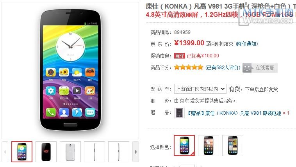Select the third phone color option

233,146
